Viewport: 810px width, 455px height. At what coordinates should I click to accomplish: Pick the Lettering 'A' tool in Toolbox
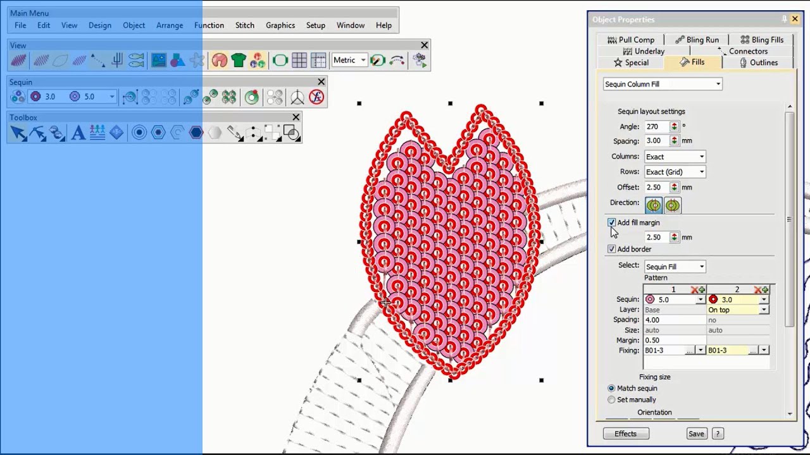pyautogui.click(x=78, y=133)
